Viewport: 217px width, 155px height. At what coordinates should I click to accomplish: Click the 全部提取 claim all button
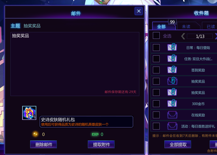point(178,144)
